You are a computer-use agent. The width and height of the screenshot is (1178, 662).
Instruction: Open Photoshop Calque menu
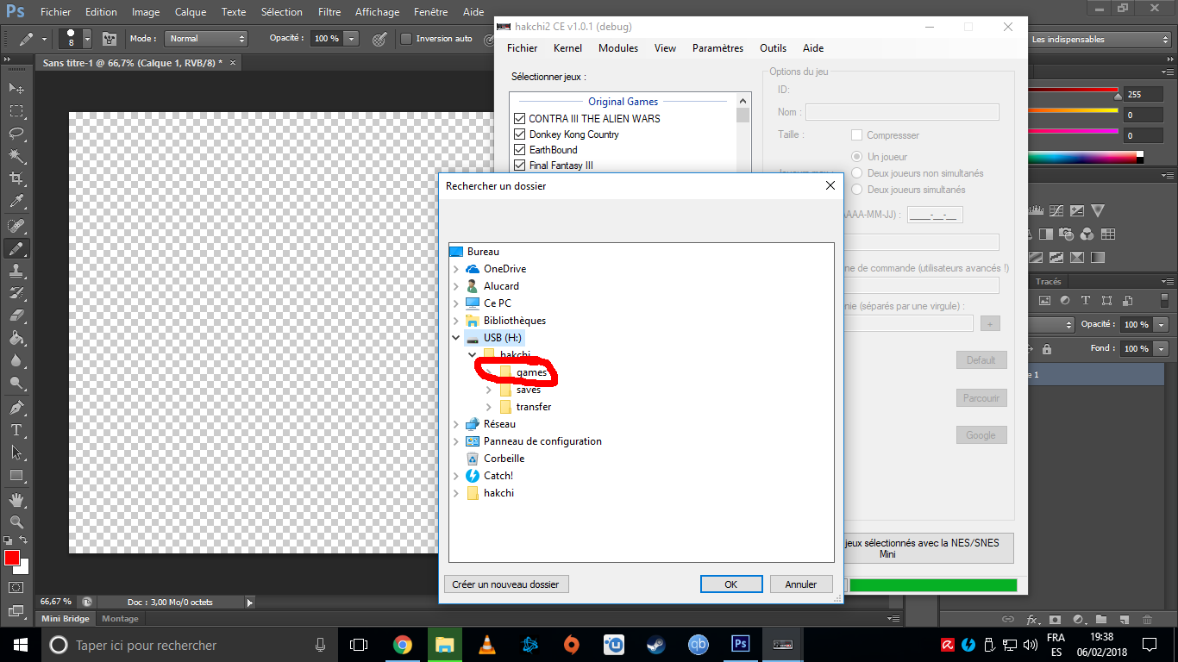click(190, 12)
